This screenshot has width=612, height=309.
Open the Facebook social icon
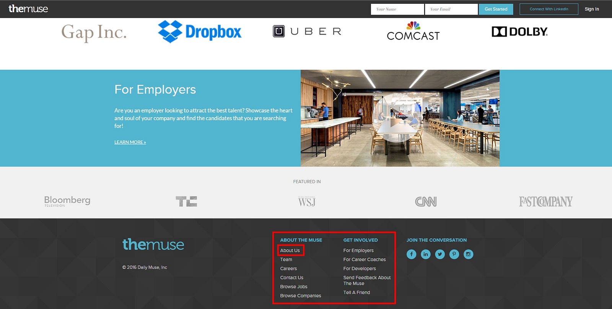pos(411,254)
